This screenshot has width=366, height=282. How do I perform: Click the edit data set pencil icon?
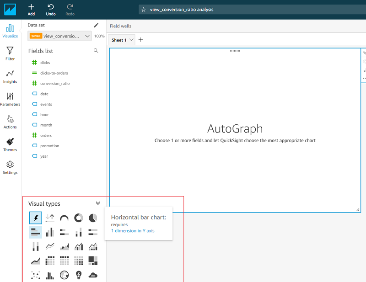96,25
